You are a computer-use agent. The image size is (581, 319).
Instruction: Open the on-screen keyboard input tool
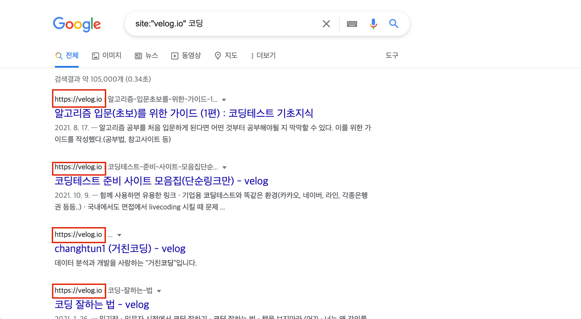pyautogui.click(x=352, y=24)
